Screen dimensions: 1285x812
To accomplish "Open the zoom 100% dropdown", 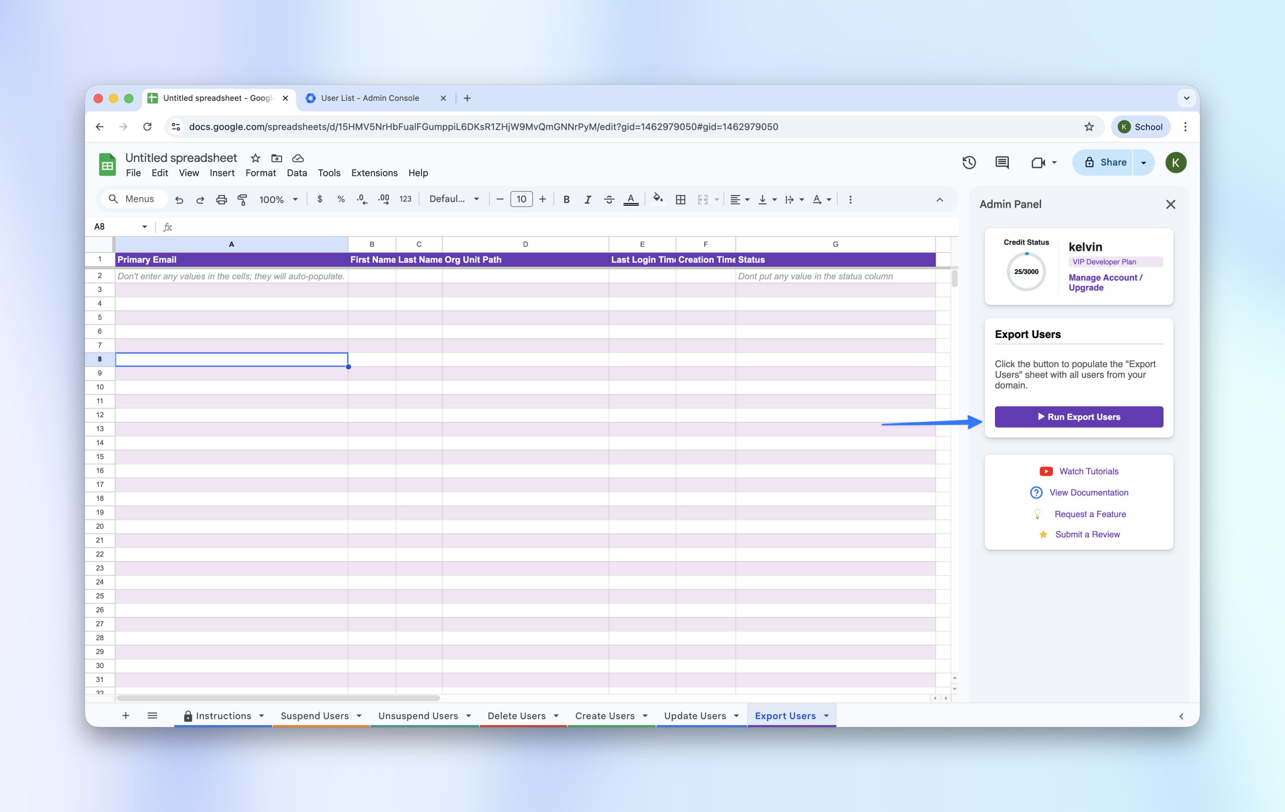I will pos(278,200).
